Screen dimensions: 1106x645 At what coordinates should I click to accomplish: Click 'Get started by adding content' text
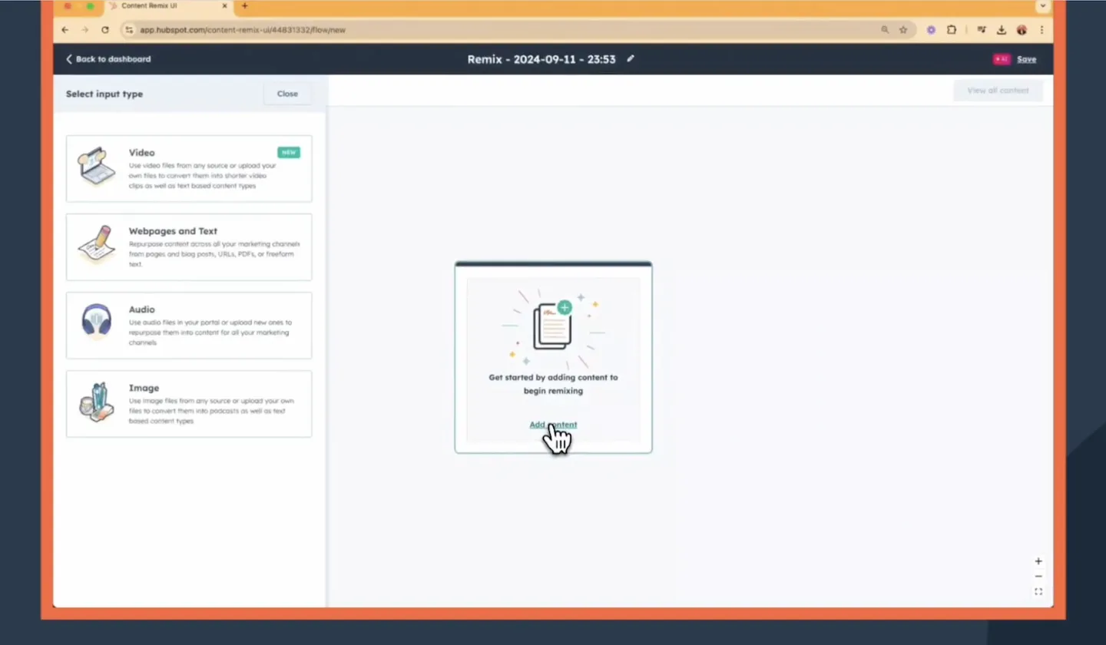coord(553,384)
